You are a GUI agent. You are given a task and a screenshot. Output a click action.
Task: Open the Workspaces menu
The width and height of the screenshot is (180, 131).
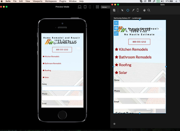51,1
